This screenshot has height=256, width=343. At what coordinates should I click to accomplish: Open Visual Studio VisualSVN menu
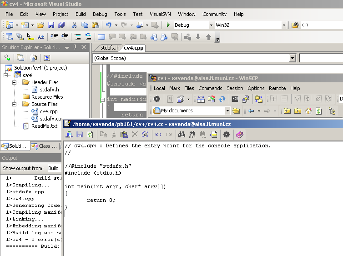pos(160,14)
